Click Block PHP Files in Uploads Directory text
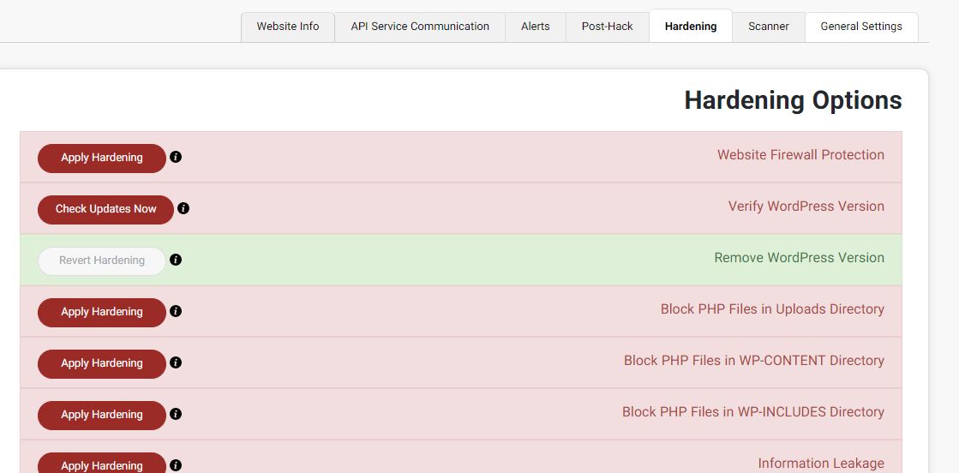This screenshot has height=473, width=959. click(x=772, y=309)
